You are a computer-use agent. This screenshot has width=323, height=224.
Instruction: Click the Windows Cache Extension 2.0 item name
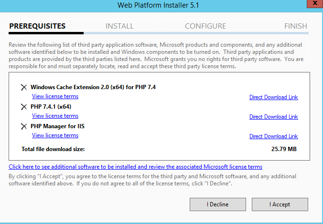click(x=93, y=87)
